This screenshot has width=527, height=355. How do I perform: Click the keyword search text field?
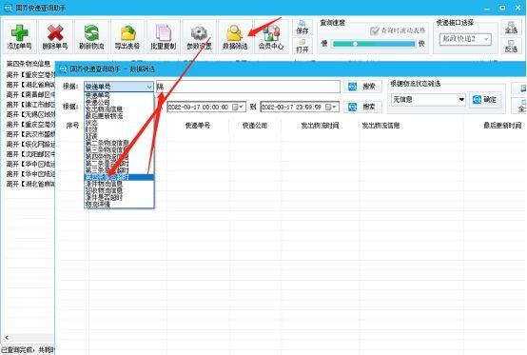(248, 87)
